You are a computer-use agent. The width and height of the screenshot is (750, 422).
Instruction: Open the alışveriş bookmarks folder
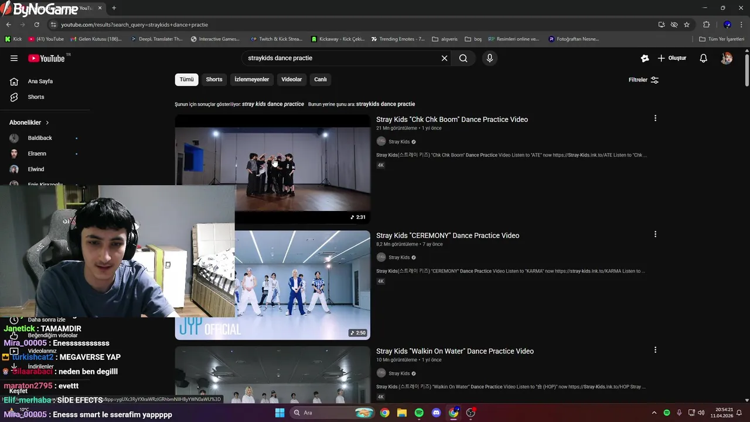point(445,39)
